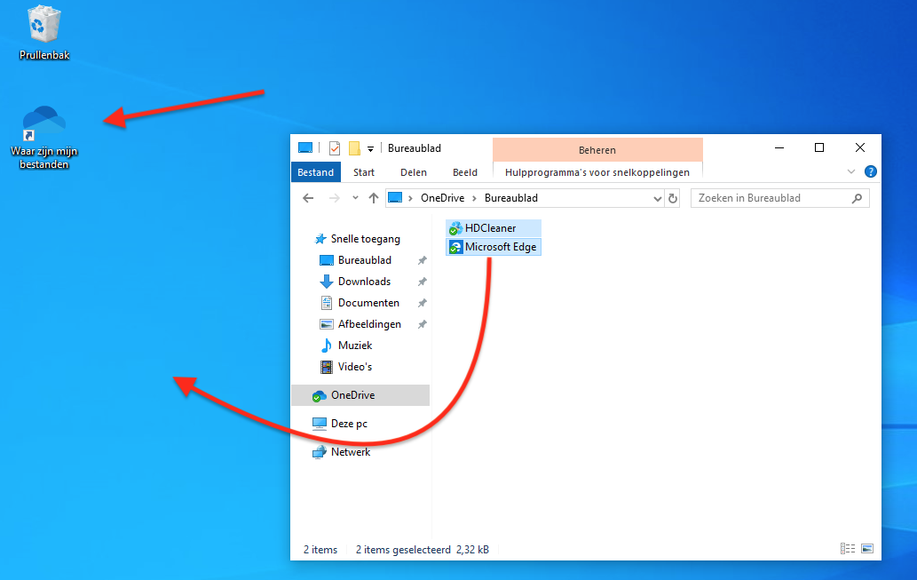Expand the ribbon with the chevron
The height and width of the screenshot is (580, 917).
tap(851, 172)
